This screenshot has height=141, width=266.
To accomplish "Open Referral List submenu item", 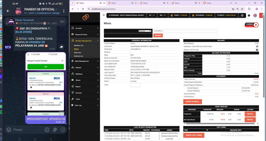I will [x=78, y=56].
